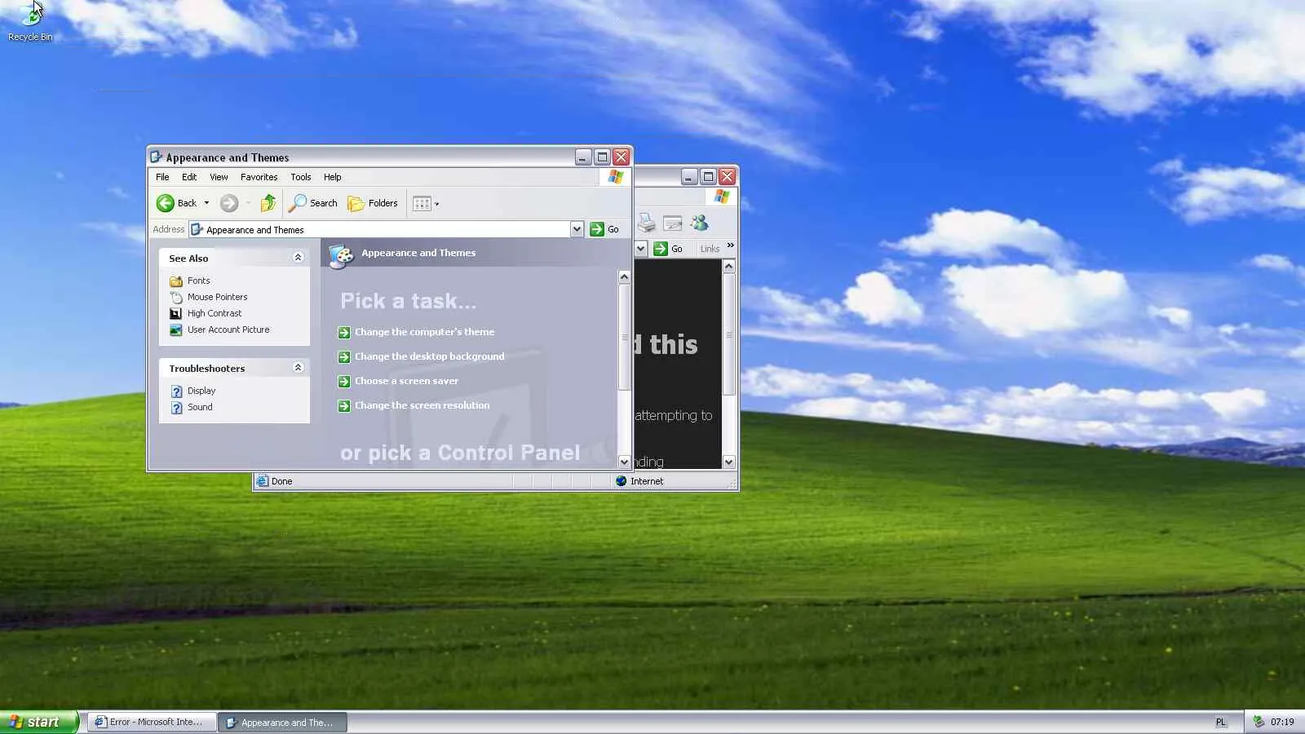Select Change the desktop background task
The image size is (1305, 734).
pos(429,356)
